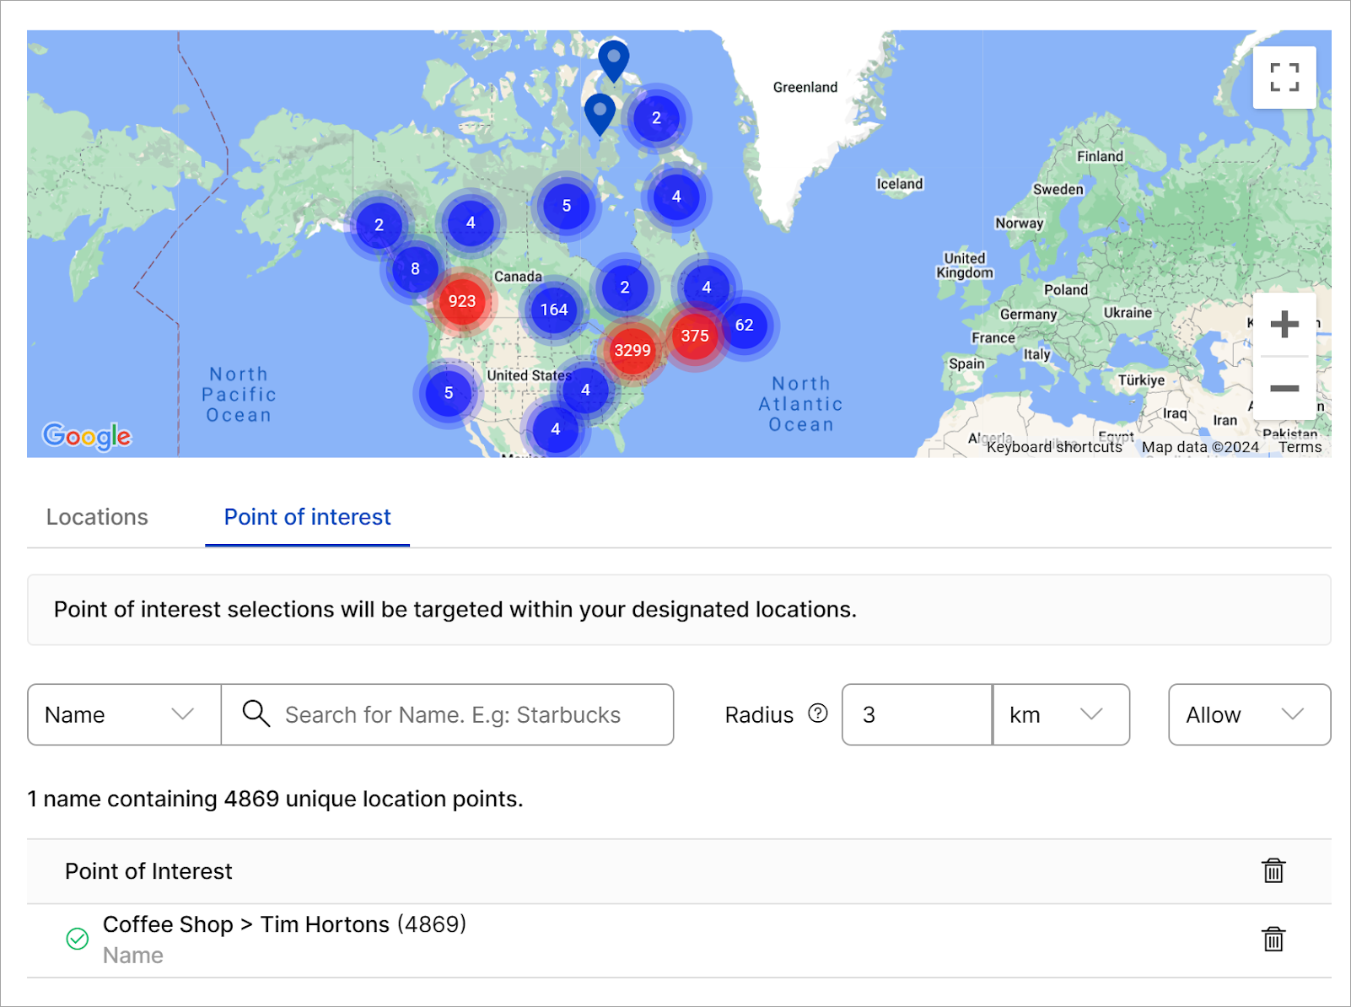Click the 164 blue cluster marker
This screenshot has height=1007, width=1351.
(554, 310)
